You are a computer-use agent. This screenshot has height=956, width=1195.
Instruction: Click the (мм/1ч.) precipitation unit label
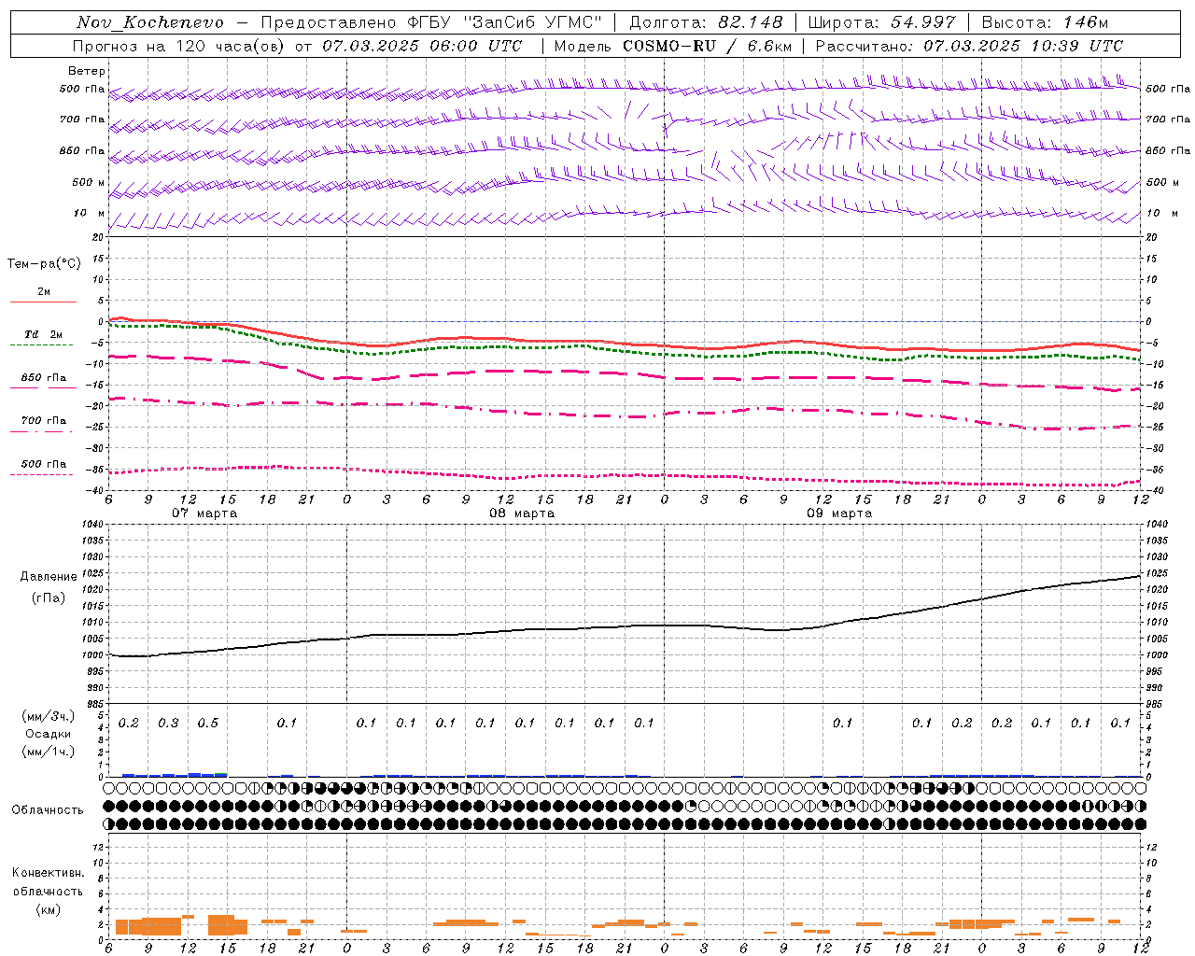(49, 752)
